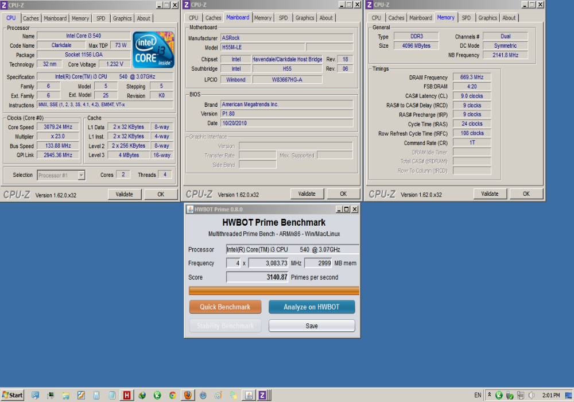
Task: Launch Google Chrome from the taskbar
Action: 172,395
